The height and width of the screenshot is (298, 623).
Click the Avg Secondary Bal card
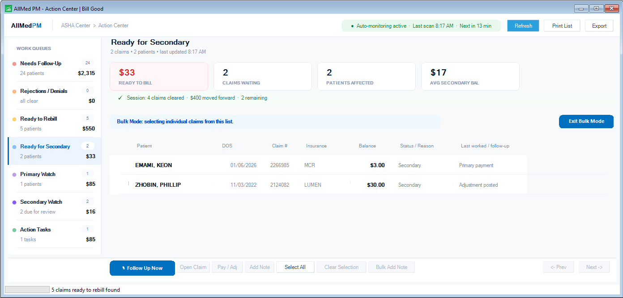tap(470, 76)
